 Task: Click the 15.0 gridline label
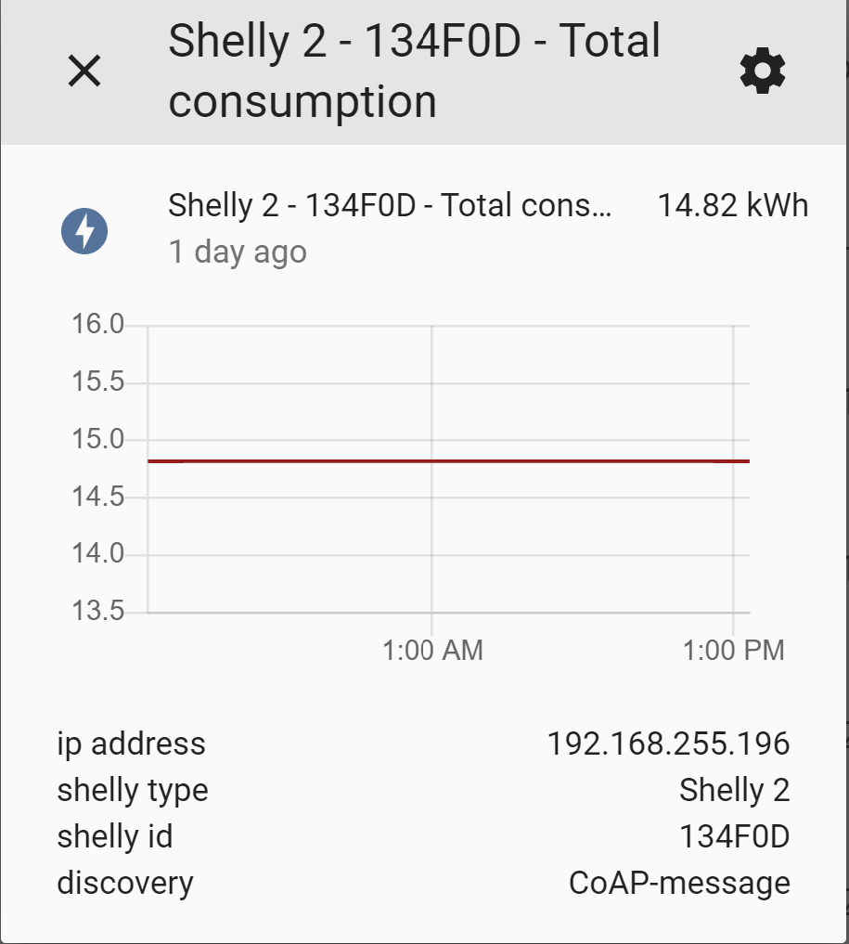97,439
